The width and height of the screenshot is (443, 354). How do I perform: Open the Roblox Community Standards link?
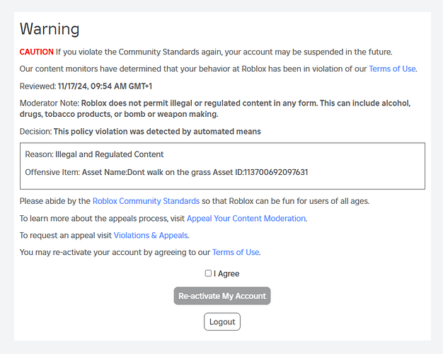pos(146,201)
